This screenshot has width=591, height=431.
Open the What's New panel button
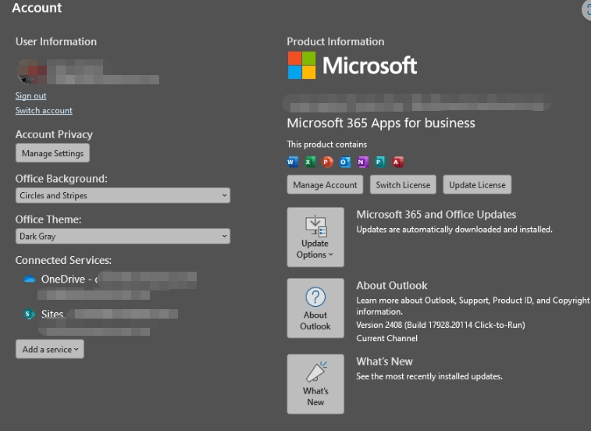315,384
